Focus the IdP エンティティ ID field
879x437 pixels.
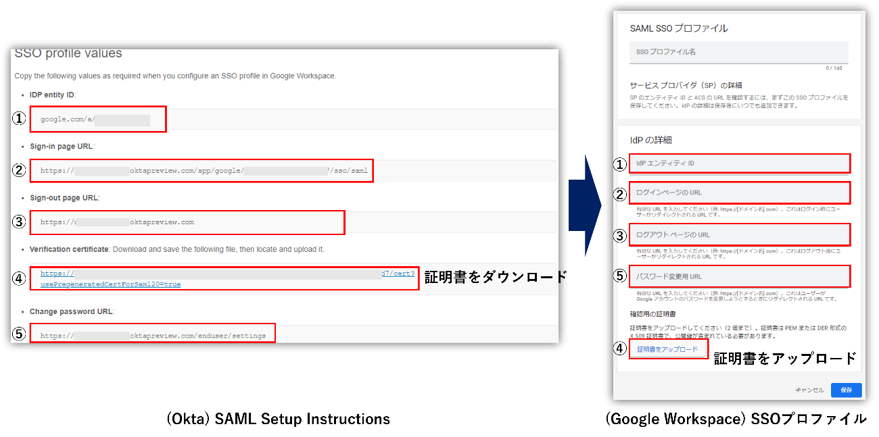(x=739, y=163)
